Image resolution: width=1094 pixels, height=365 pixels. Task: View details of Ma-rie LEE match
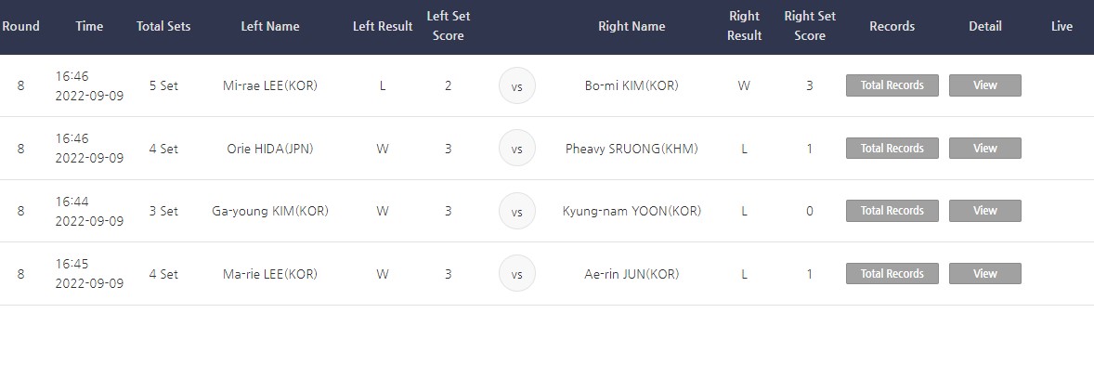click(x=985, y=274)
